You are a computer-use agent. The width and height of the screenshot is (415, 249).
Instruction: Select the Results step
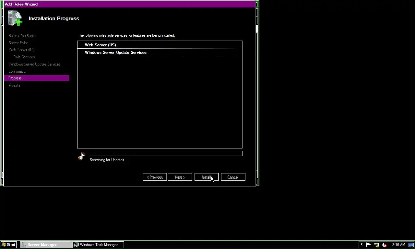click(x=14, y=86)
